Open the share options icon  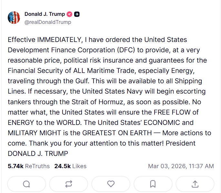(195, 184)
